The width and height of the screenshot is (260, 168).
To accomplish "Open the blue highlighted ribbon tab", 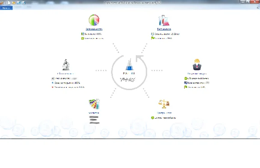I will [x=6, y=8].
